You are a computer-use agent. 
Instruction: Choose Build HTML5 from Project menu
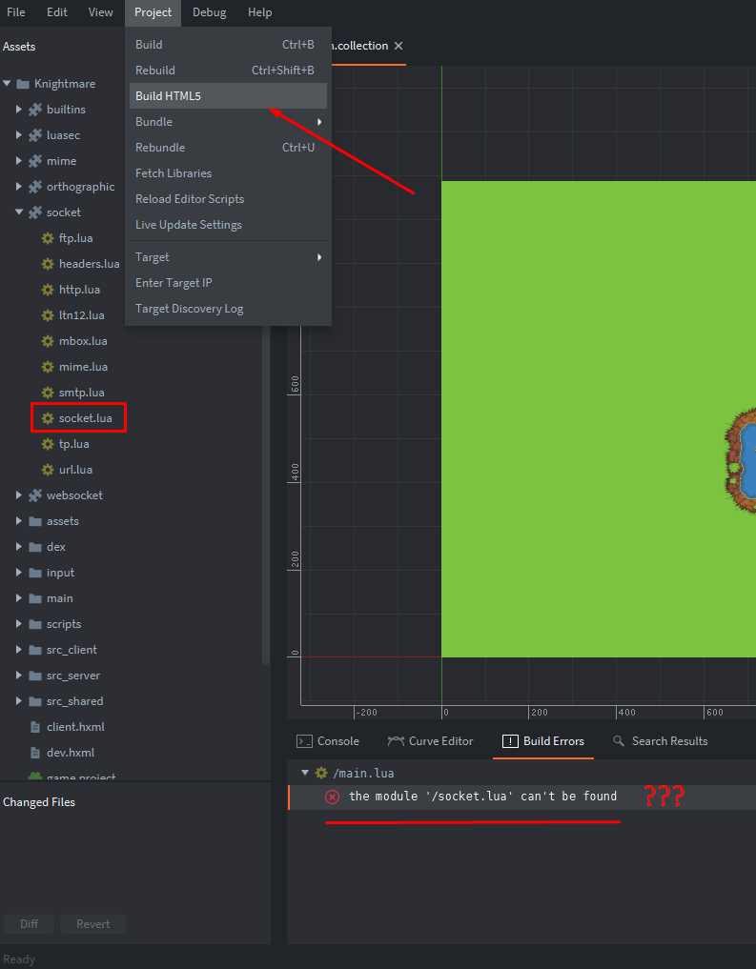168,95
